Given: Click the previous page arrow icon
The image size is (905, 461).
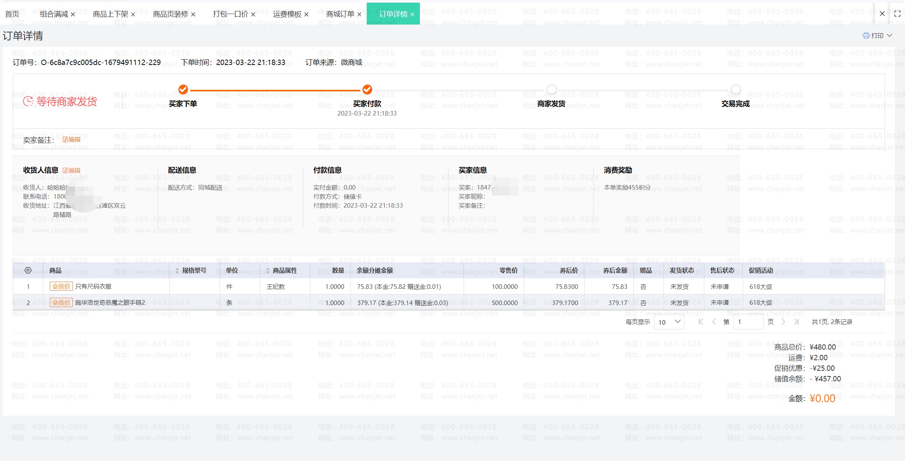Looking at the screenshot, I should pyautogui.click(x=714, y=322).
